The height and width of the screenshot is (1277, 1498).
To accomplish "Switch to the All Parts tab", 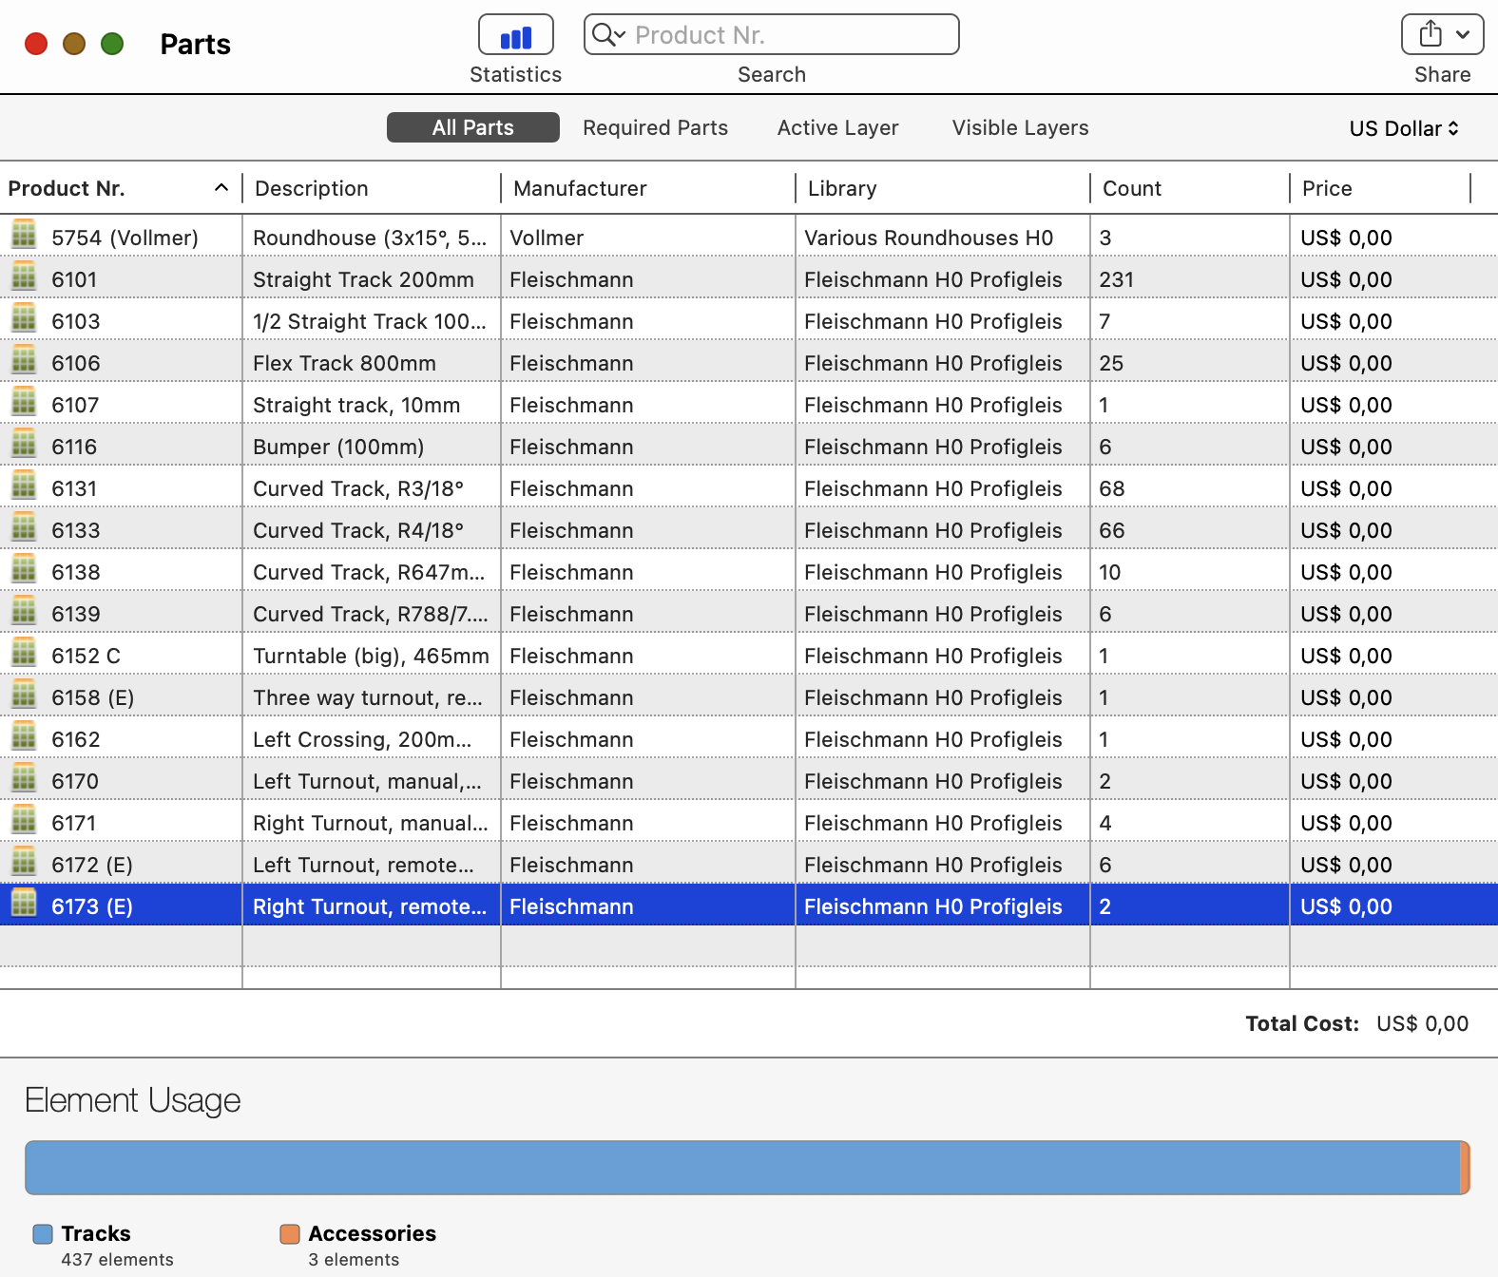I will pos(472,127).
